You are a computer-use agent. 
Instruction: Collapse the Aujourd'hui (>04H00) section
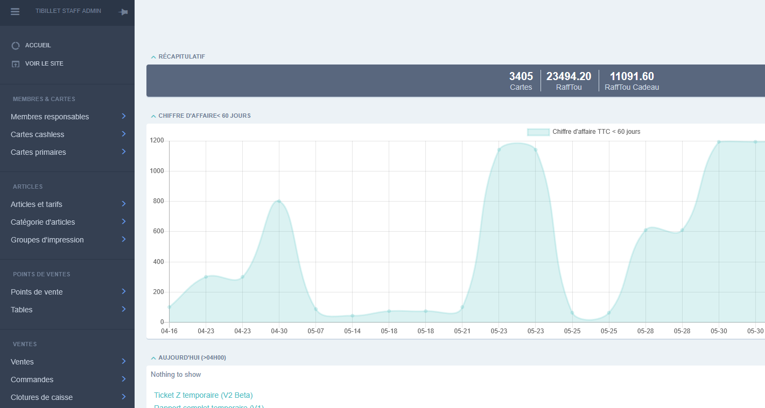pyautogui.click(x=153, y=358)
